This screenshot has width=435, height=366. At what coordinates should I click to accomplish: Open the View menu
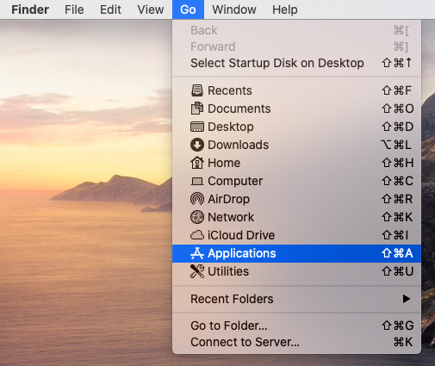point(151,9)
